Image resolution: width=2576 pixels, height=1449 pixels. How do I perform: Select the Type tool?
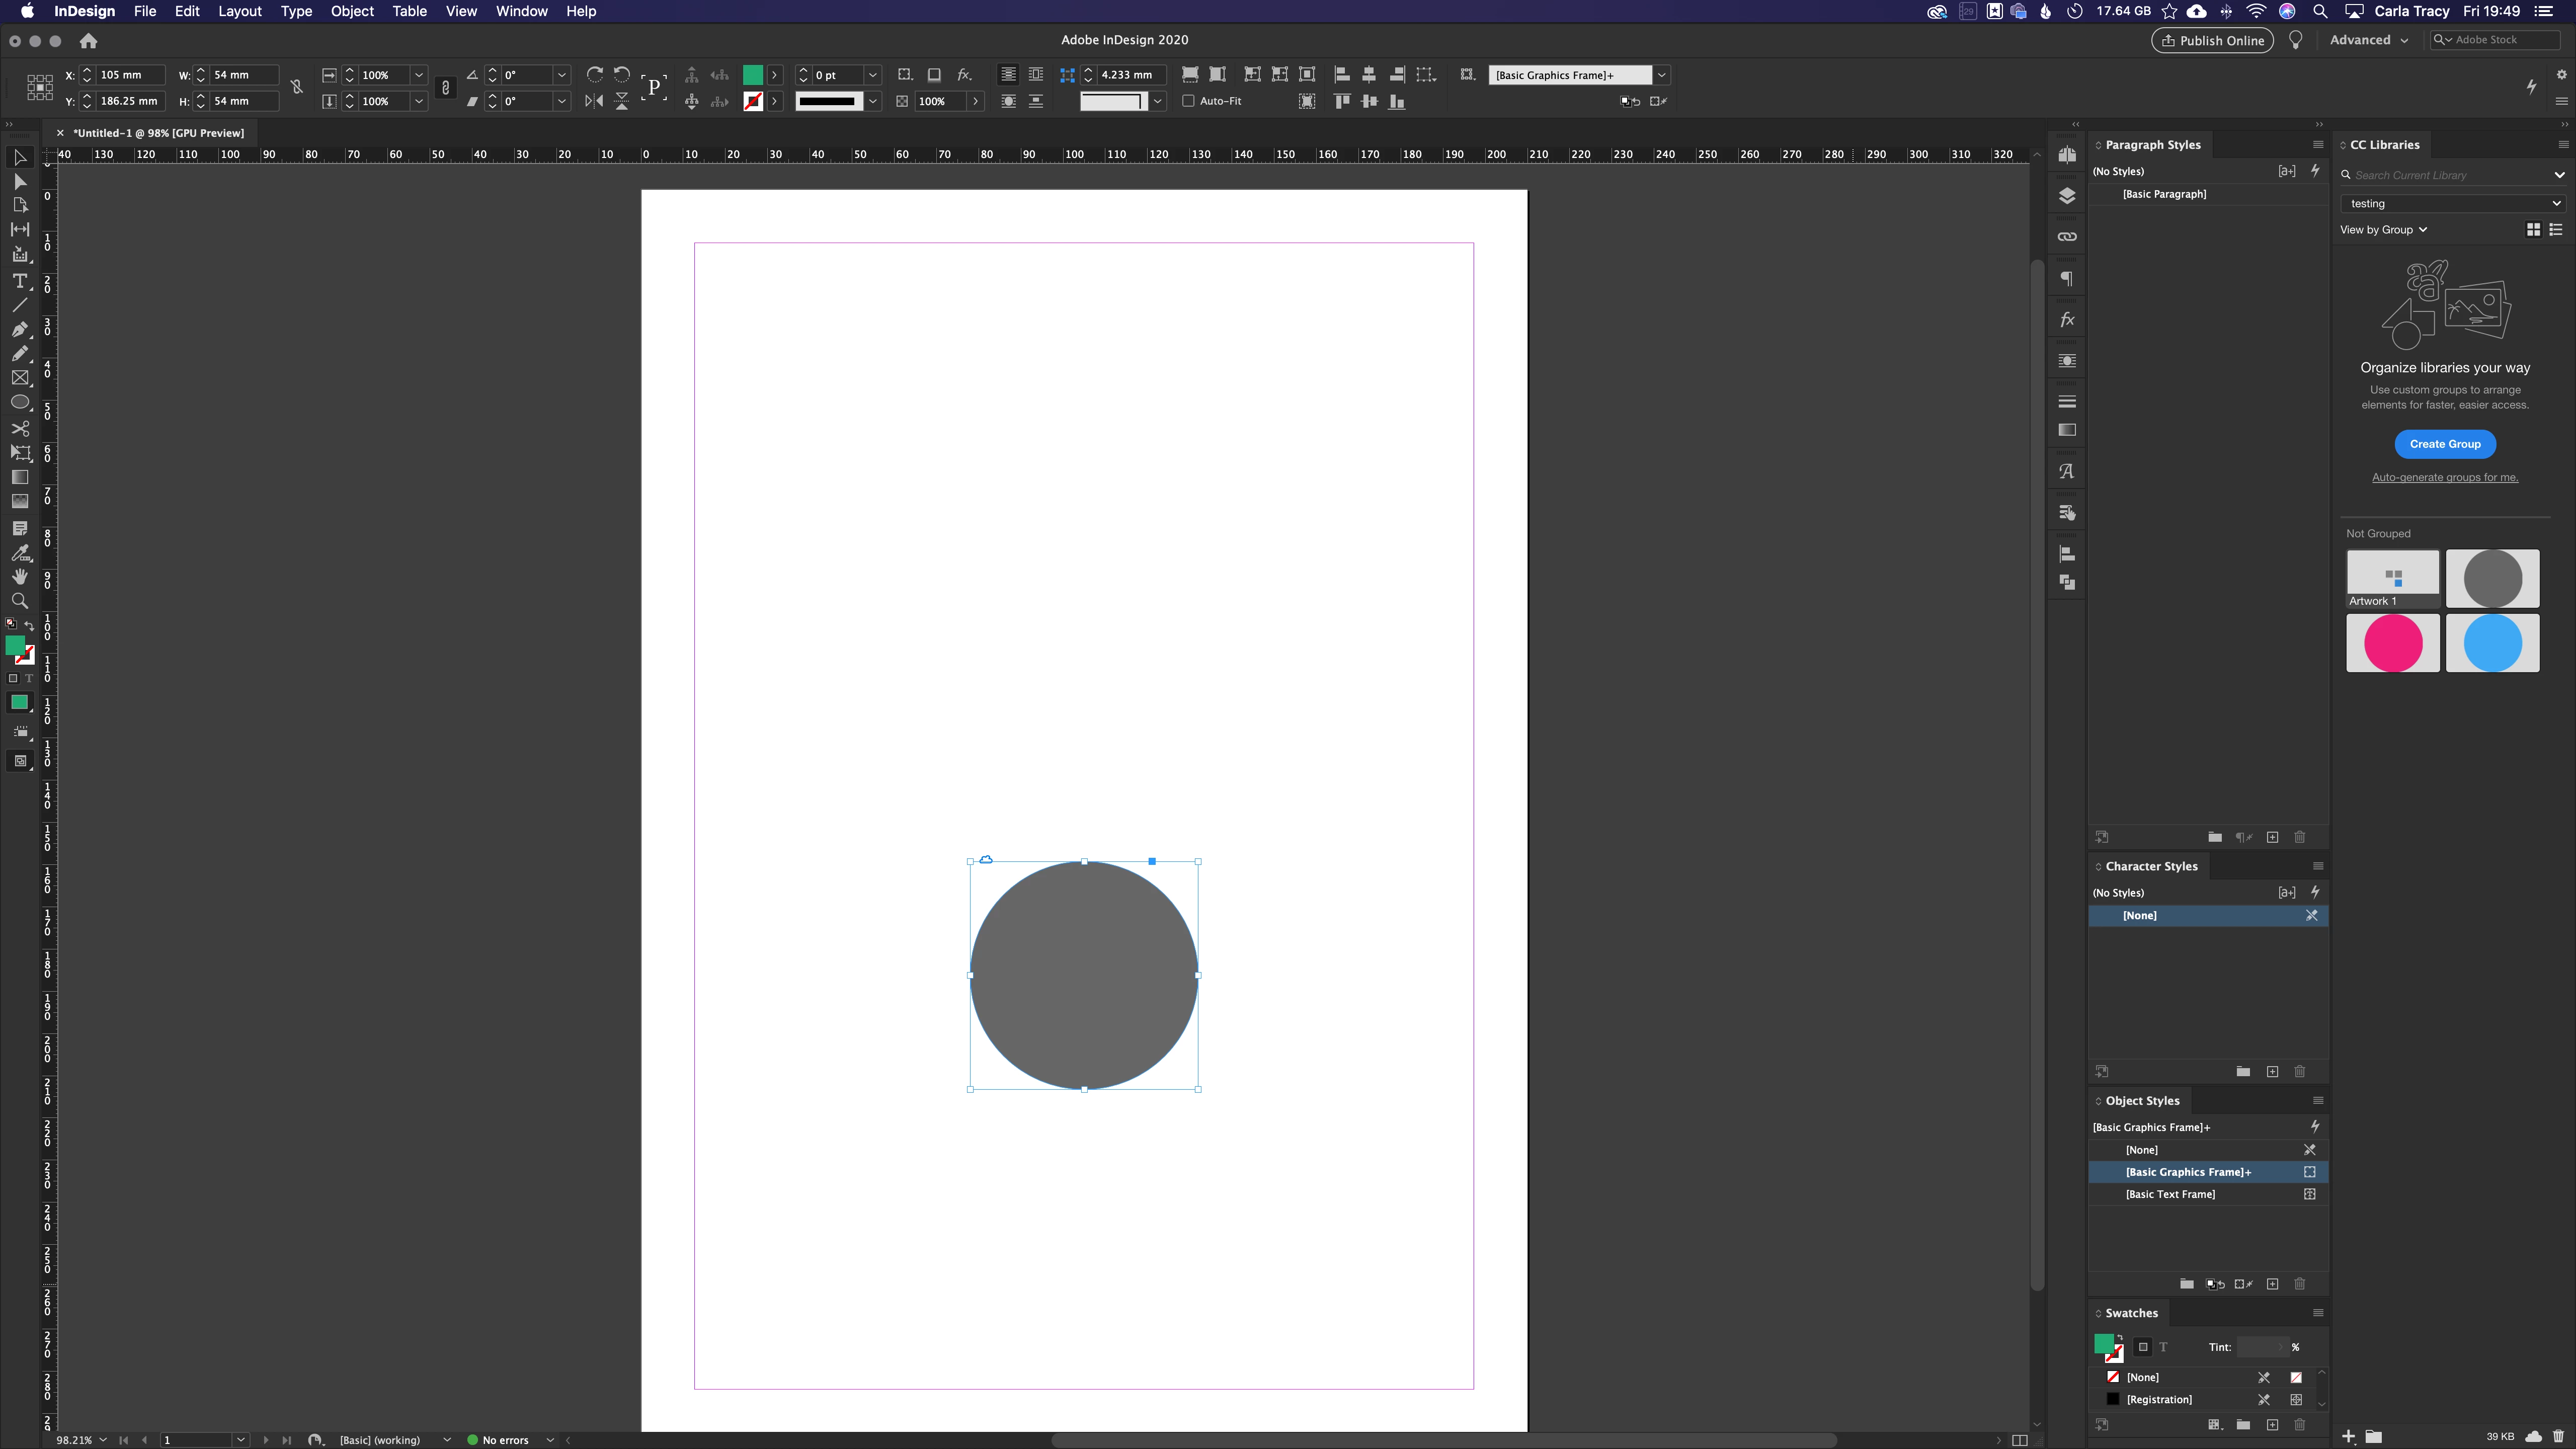pyautogui.click(x=19, y=280)
